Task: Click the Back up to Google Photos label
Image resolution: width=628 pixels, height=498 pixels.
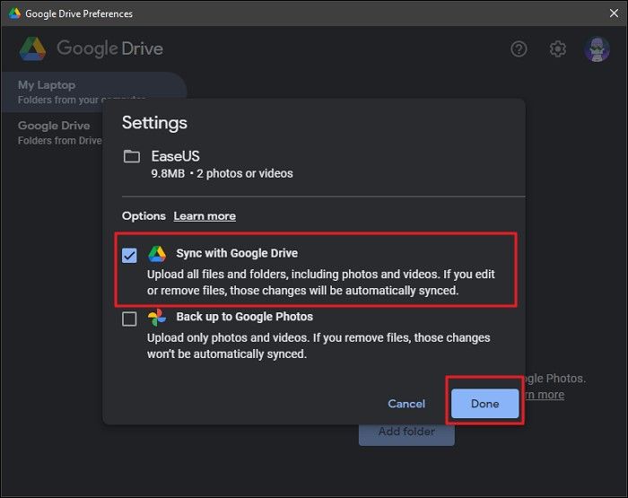Action: 244,317
